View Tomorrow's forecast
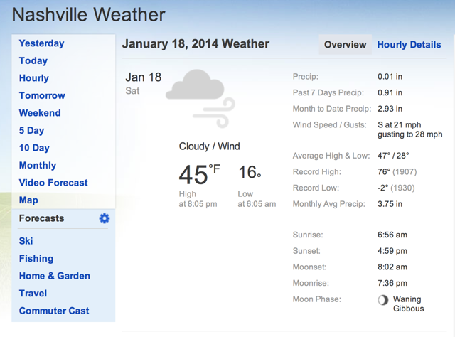 pyautogui.click(x=42, y=96)
